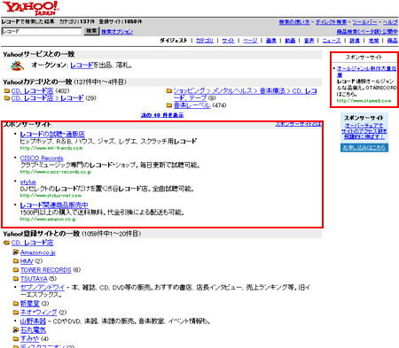Open 山野楽器 link

tap(33, 321)
